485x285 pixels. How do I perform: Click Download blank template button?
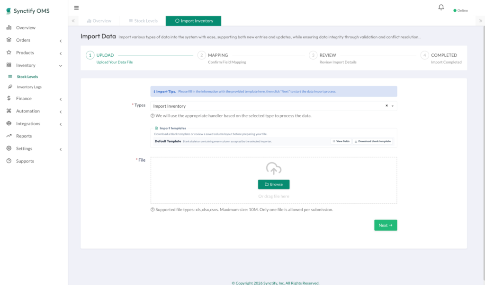pyautogui.click(x=373, y=141)
